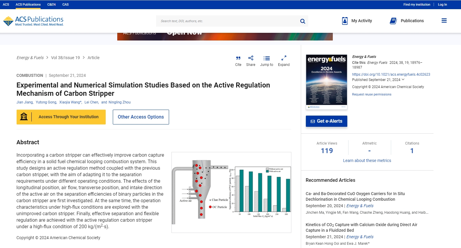Open the hamburger menu icon

point(444,21)
